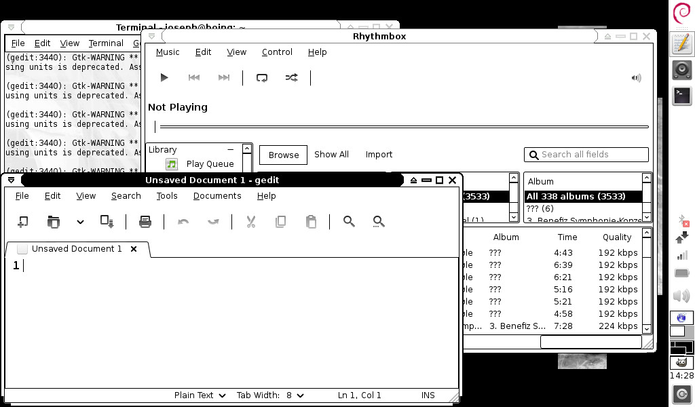This screenshot has height=407, width=695.
Task: Open the Search menu in gedit
Action: 126,196
